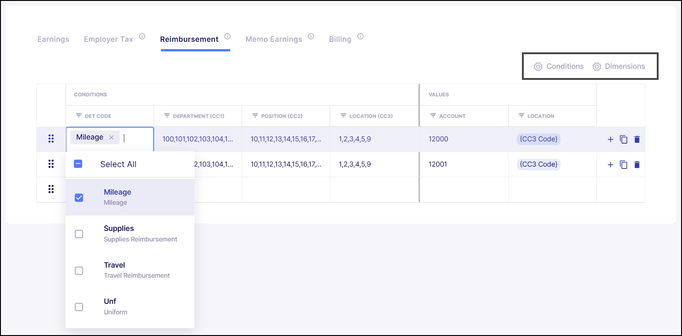Click the Select All label

point(118,164)
